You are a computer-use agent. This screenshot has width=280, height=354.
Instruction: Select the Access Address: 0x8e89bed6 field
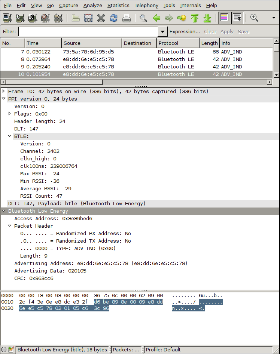pyautogui.click(x=53, y=218)
